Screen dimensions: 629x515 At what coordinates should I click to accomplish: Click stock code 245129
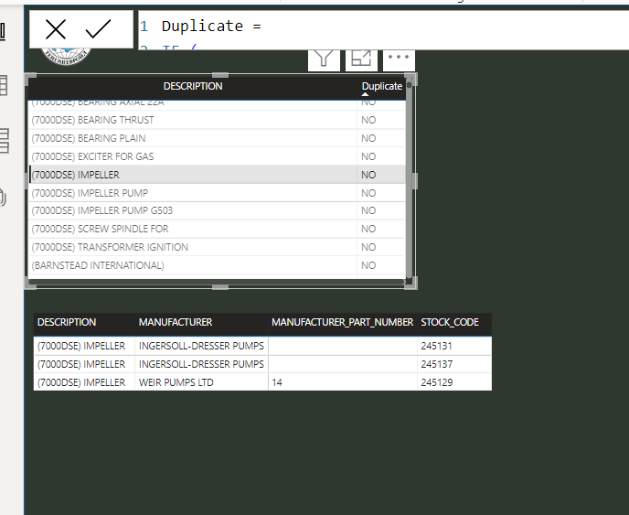(x=436, y=382)
